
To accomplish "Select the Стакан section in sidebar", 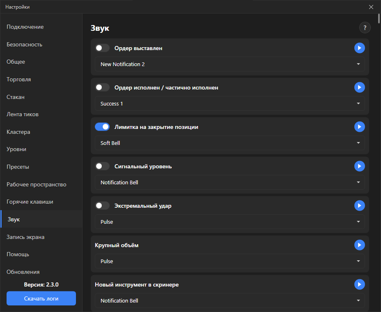I will coord(41,97).
